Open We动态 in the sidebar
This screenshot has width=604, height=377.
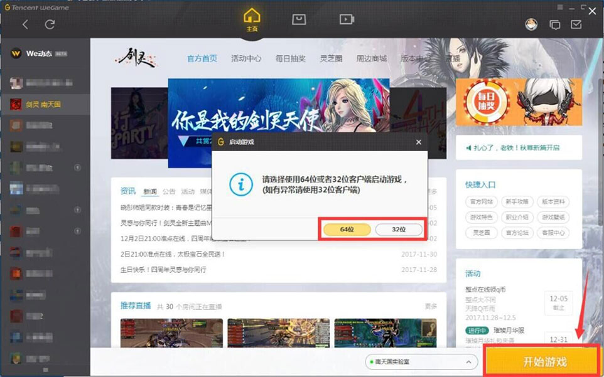pos(38,53)
